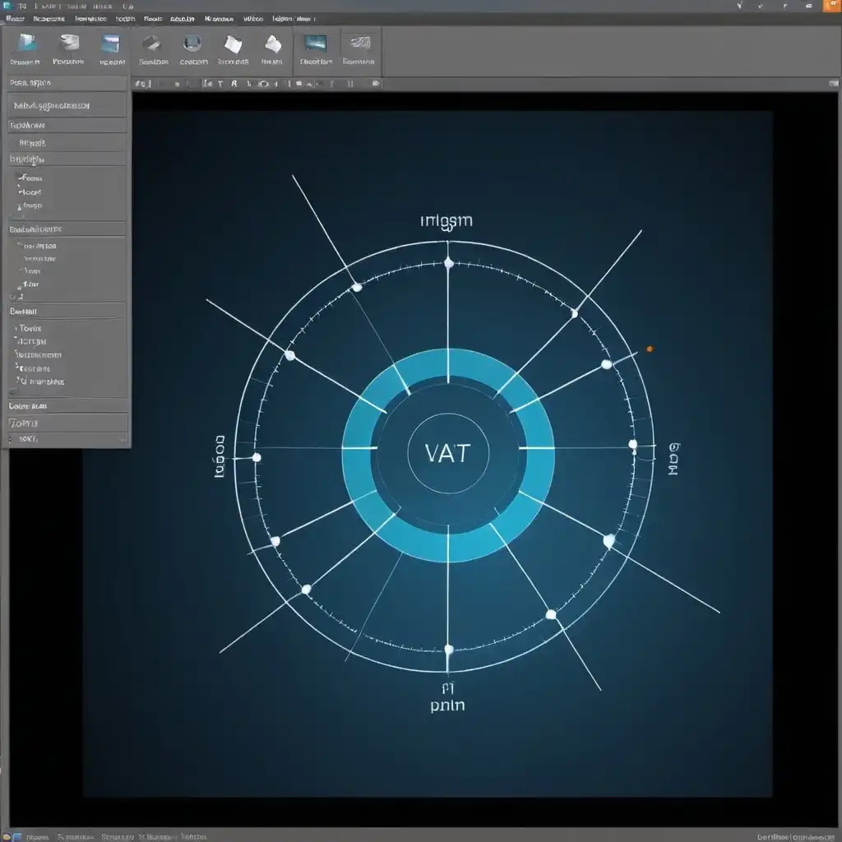Click the pause-bars icon in small toolbar
842x842 pixels.
(x=350, y=84)
